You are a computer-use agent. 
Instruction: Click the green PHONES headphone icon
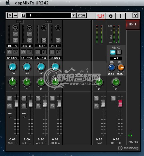(x=130, y=135)
